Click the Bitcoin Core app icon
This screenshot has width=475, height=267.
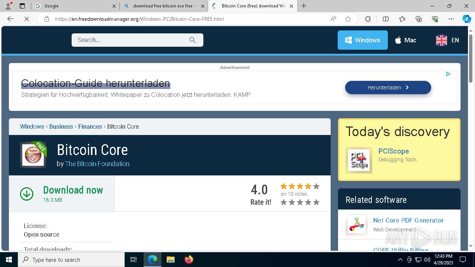[x=33, y=155]
